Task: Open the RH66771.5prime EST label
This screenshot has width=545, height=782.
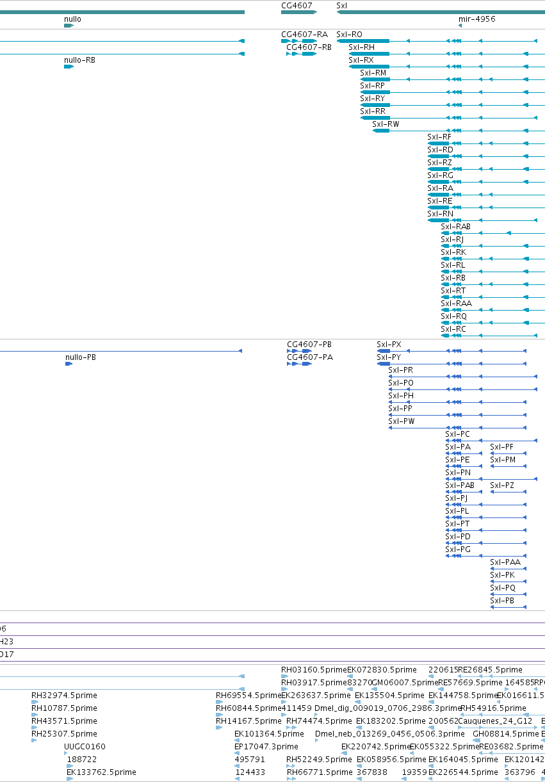Action: click(319, 772)
